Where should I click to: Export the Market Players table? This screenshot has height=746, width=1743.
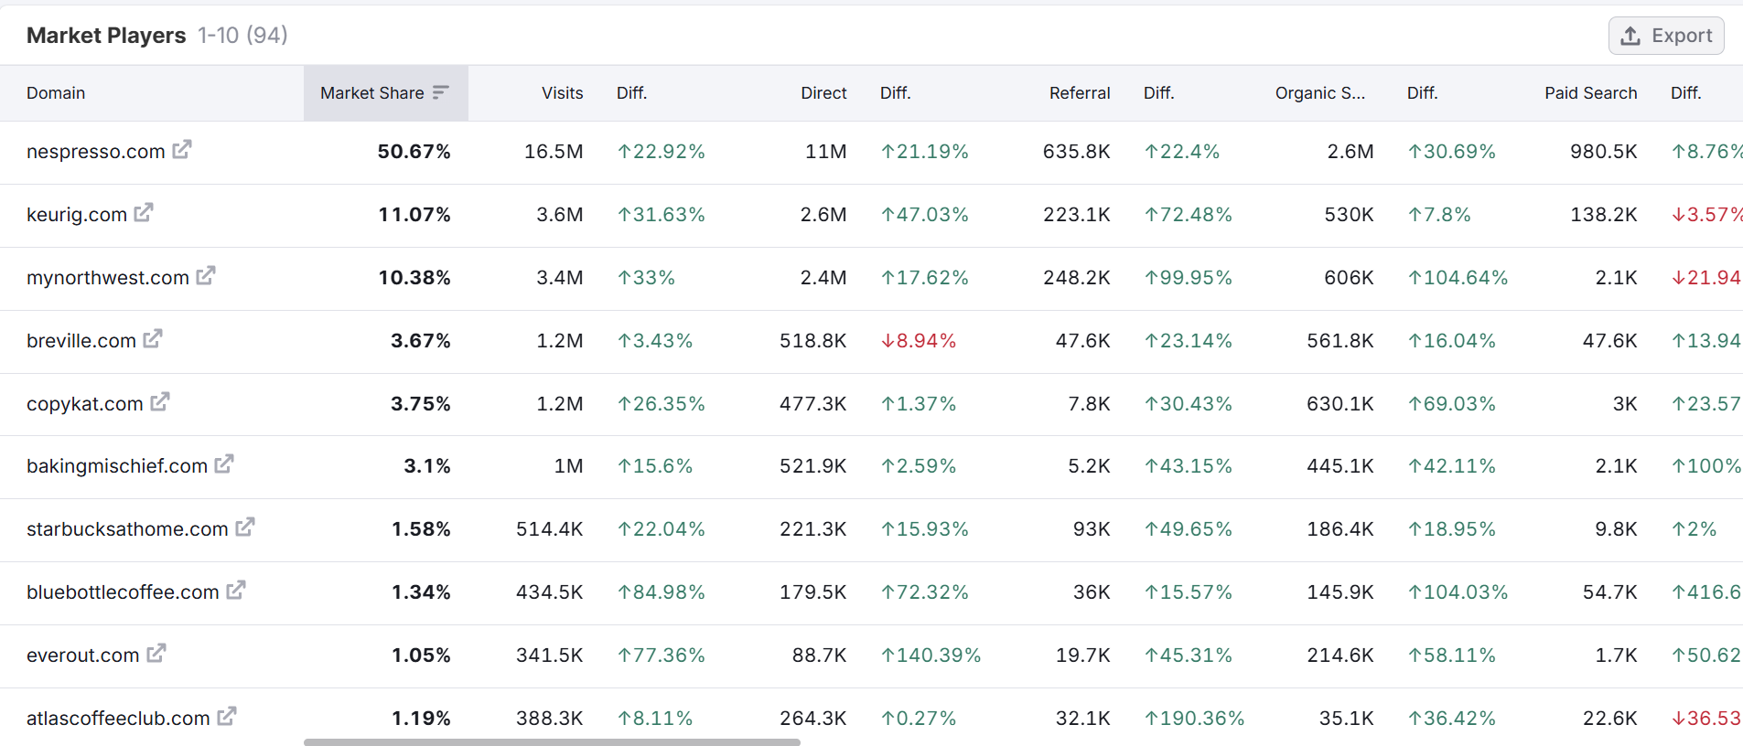[1666, 36]
